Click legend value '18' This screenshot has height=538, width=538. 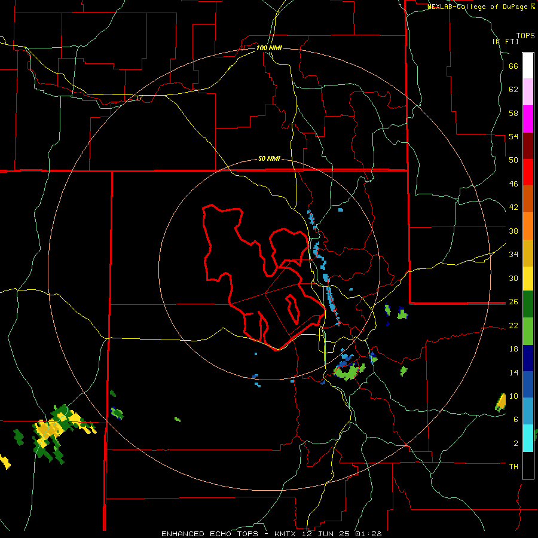(x=513, y=349)
